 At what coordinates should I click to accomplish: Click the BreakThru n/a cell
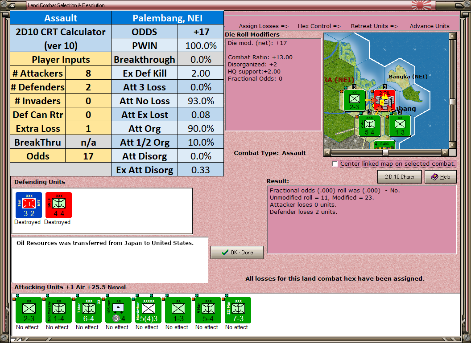pos(88,142)
